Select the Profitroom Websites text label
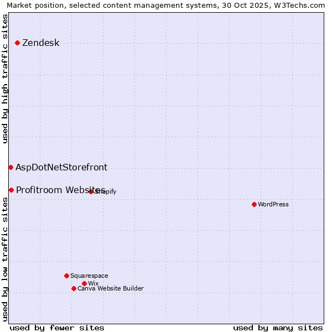332x332 pixels. tap(60, 190)
